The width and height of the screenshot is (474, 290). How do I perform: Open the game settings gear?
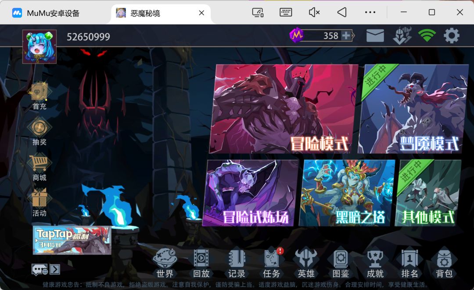pyautogui.click(x=451, y=35)
